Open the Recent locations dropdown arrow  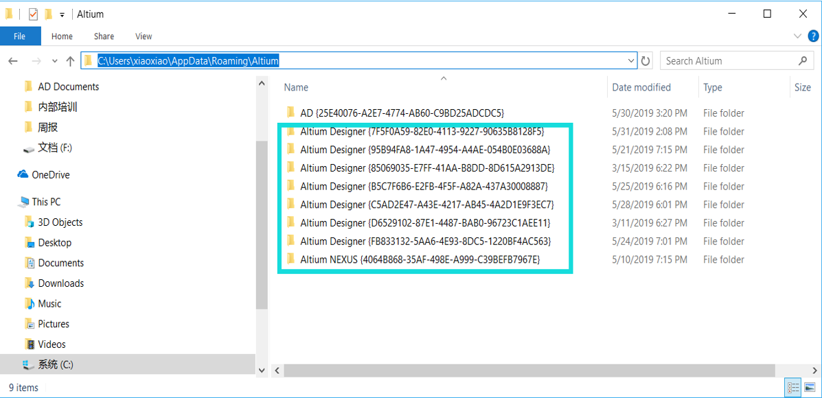pyautogui.click(x=54, y=61)
